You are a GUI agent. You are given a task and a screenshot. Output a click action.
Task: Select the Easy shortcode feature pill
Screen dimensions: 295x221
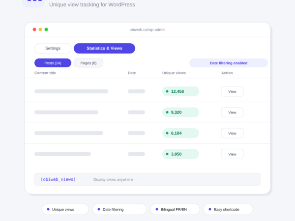pos(228,209)
